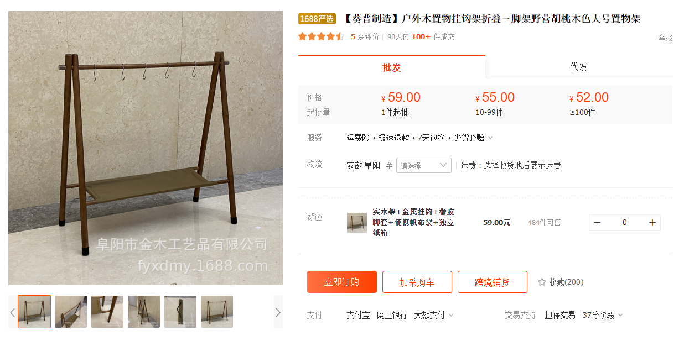The height and width of the screenshot is (346, 684).
Task: Select the second product thumbnail image
Action: click(71, 312)
